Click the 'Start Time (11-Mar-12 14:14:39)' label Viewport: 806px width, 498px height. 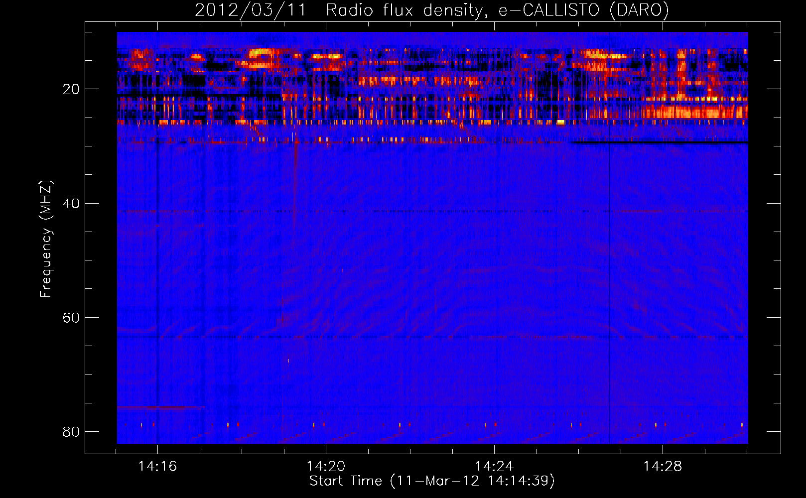(x=432, y=481)
